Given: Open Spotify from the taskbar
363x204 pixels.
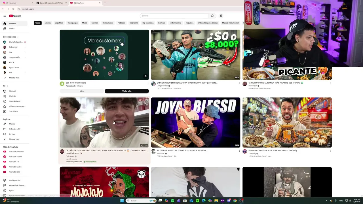Looking at the screenshot, I should pos(172,201).
